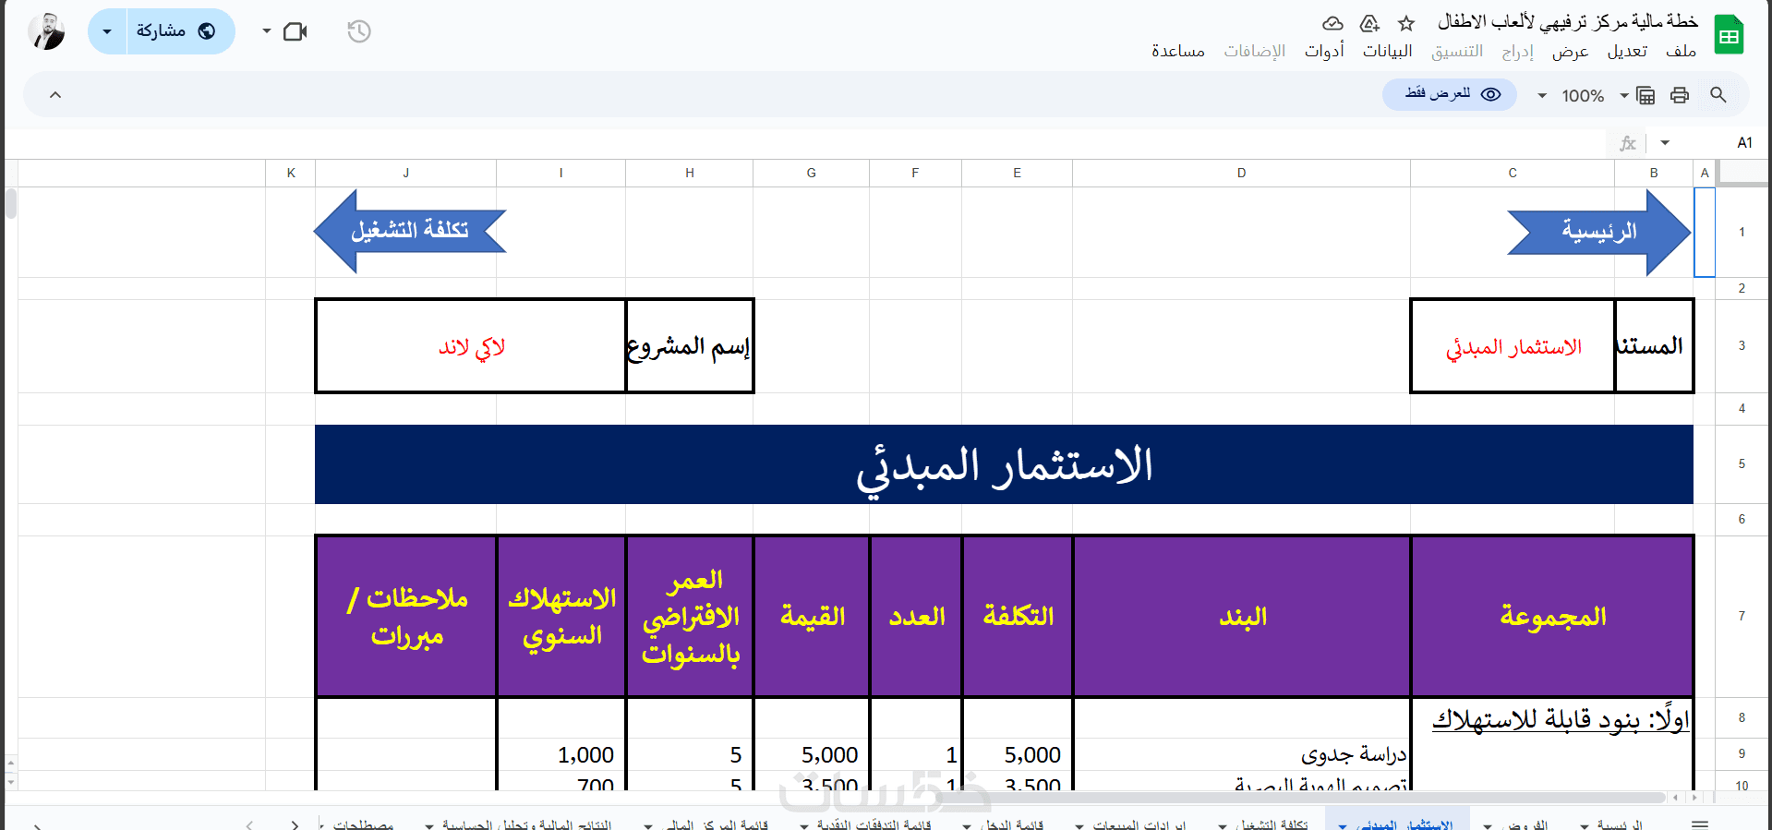1772x830 pixels.
Task: Click the المجموعة header cell
Action: click(x=1552, y=616)
